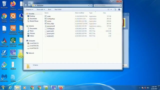Viewport: 160px width, 90px height.
Task: Sort by the Name column header
Action: [x=46, y=13]
